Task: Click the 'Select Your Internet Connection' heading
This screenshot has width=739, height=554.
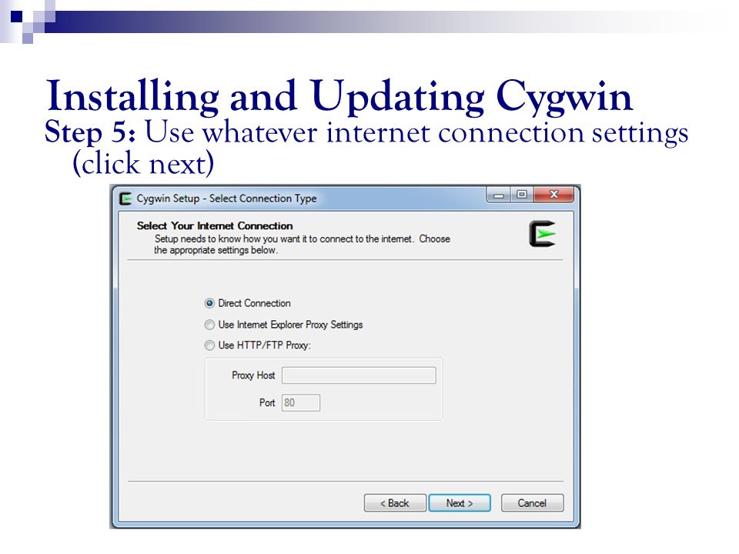Action: click(215, 226)
